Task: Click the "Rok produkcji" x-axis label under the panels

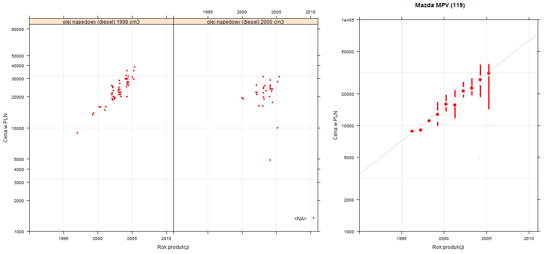Action: pyautogui.click(x=173, y=247)
